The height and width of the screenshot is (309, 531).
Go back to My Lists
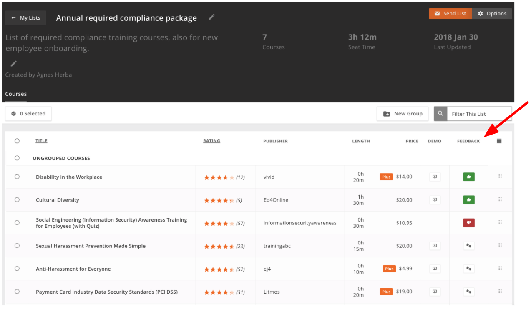(x=26, y=18)
